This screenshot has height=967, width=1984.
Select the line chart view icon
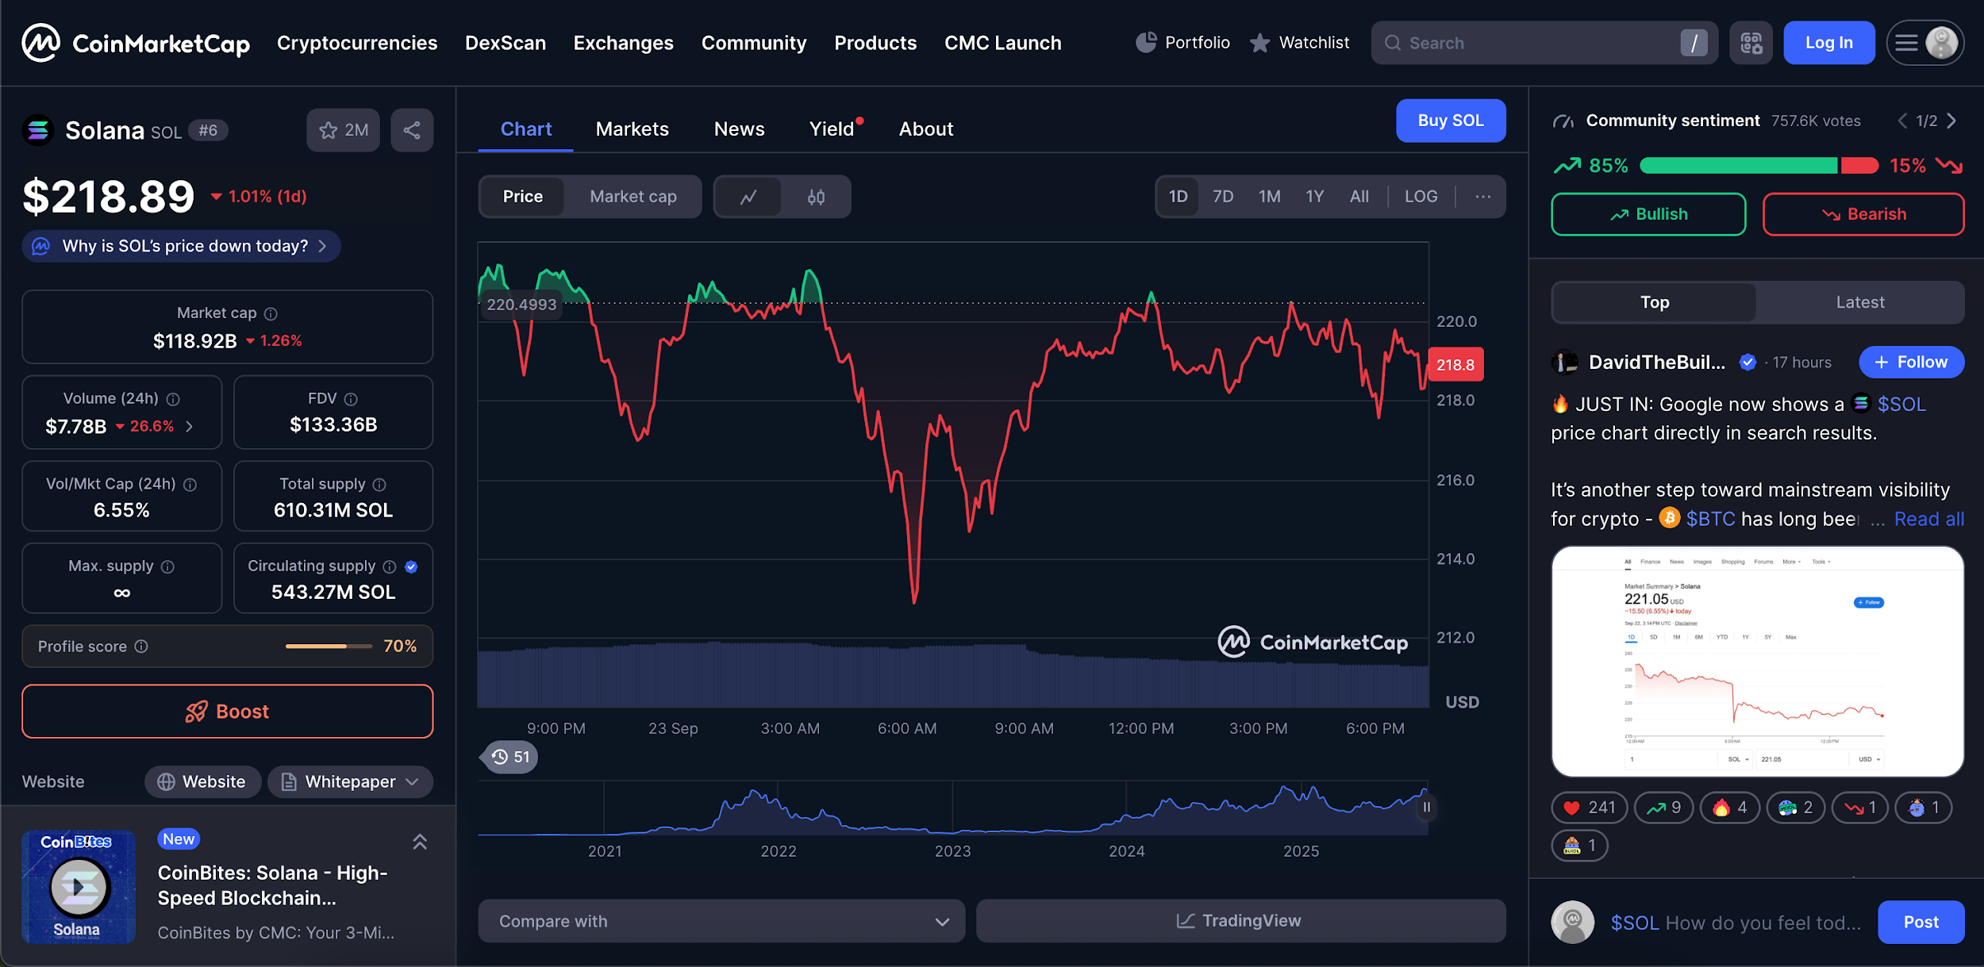tap(748, 197)
